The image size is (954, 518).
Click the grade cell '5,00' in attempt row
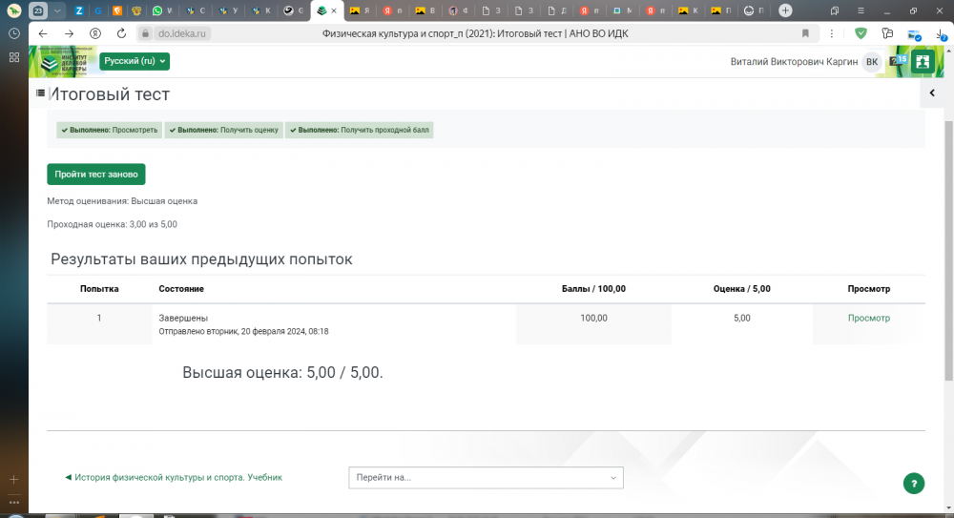[741, 318]
